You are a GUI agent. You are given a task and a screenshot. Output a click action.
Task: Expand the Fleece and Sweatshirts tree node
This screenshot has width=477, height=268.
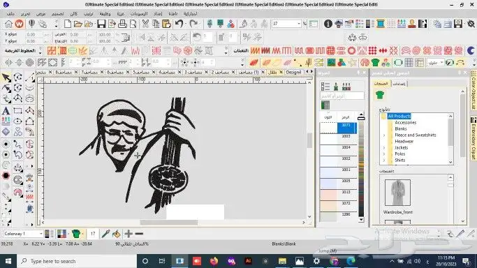point(384,135)
